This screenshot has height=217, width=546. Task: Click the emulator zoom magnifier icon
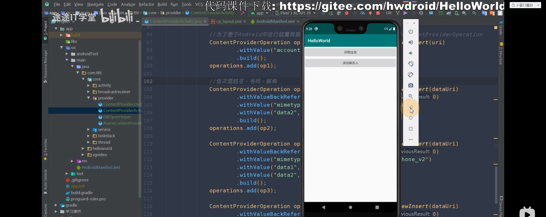pyautogui.click(x=411, y=97)
